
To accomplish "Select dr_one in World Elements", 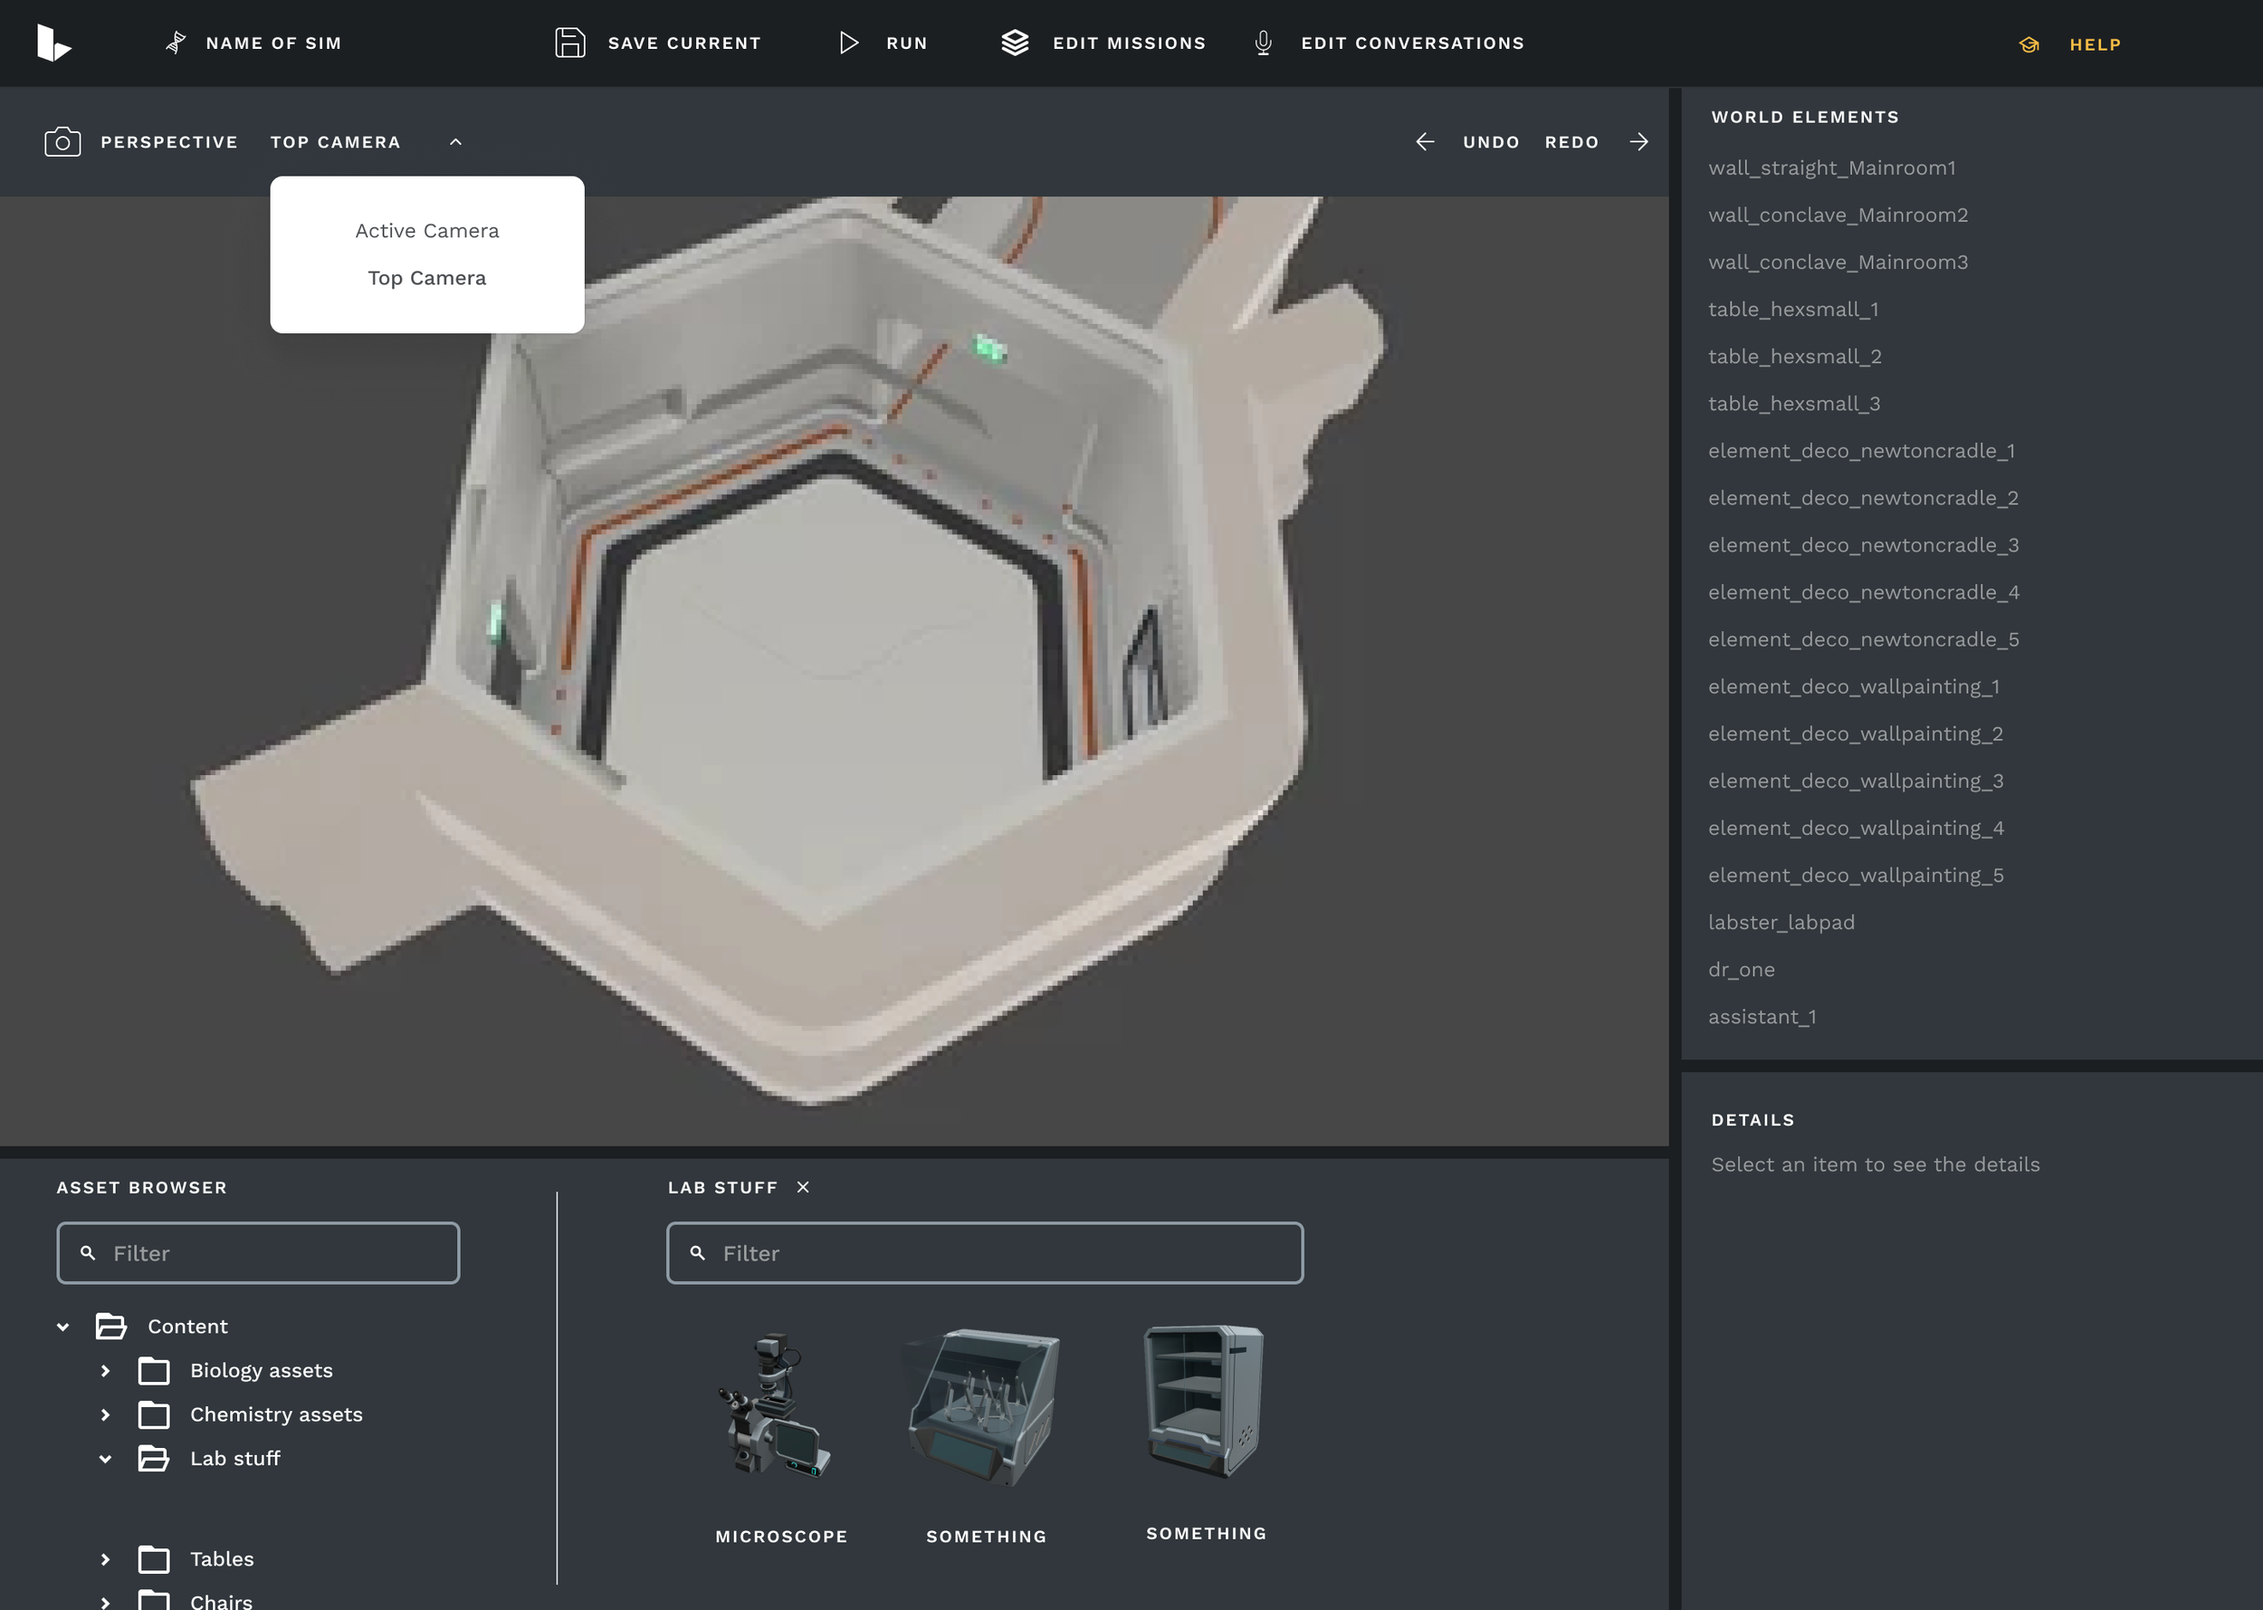I will pyautogui.click(x=1741, y=970).
